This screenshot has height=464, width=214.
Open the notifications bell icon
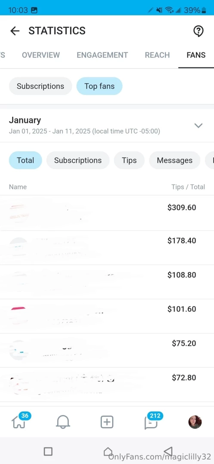[63, 422]
